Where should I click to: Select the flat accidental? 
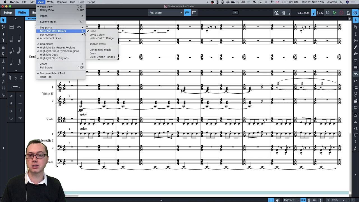point(15,77)
